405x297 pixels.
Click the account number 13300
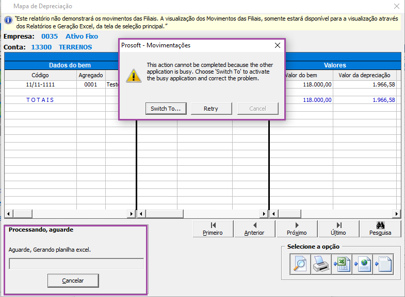[x=41, y=47]
